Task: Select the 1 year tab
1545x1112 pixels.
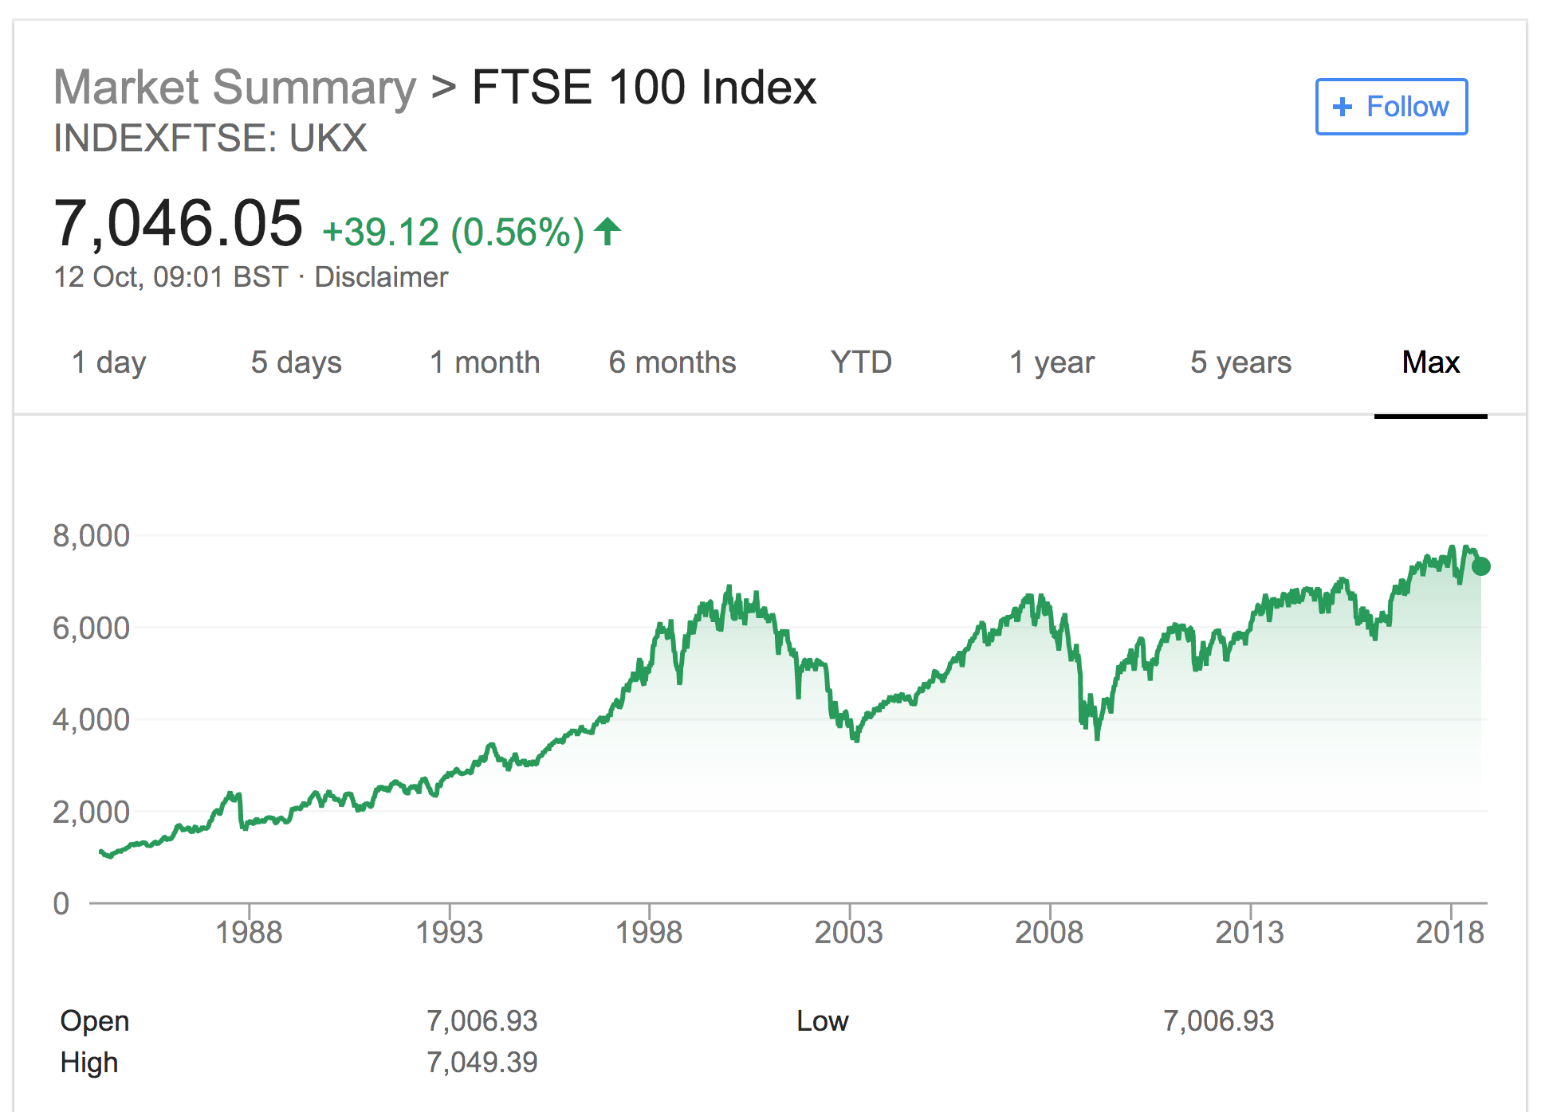Action: (x=1052, y=362)
